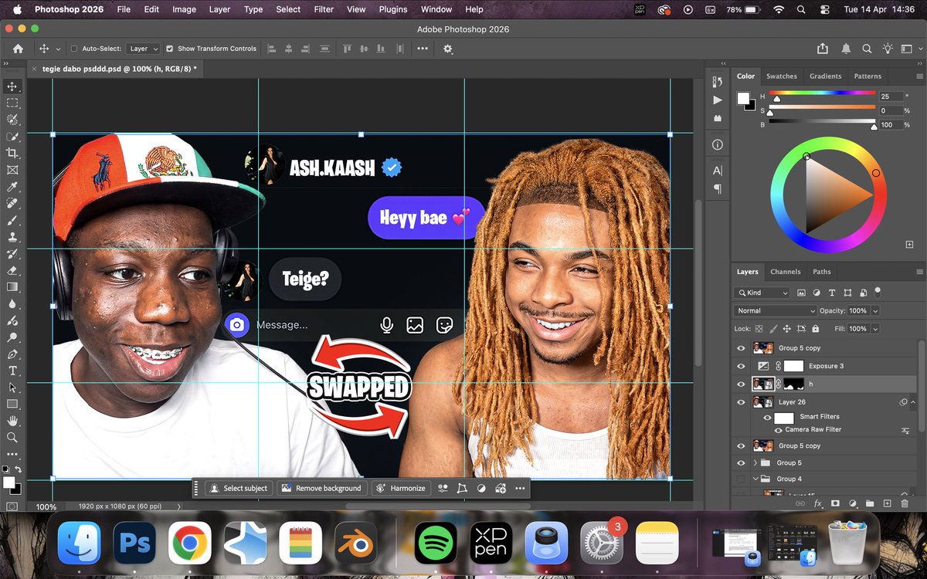The image size is (927, 579).
Task: Hide the Exposure 3 adjustment layer
Action: 742,366
